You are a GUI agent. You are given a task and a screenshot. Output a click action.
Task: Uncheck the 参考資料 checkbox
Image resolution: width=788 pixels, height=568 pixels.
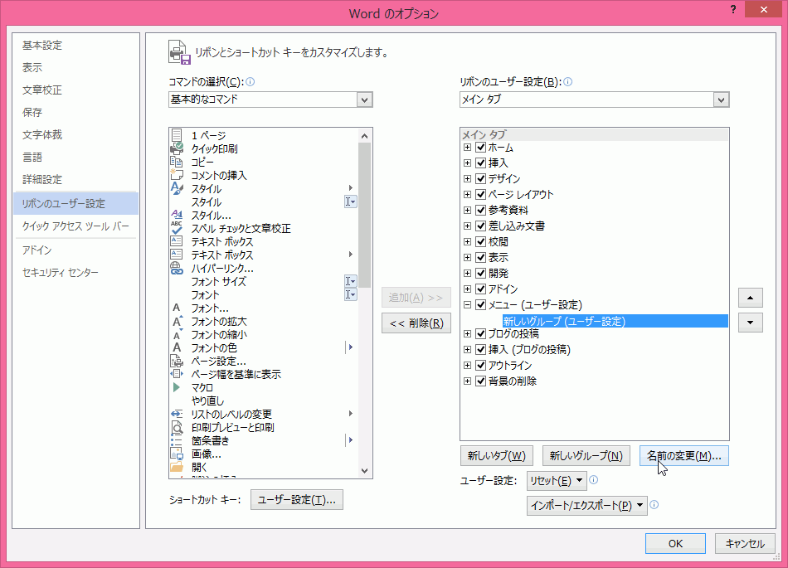(x=480, y=210)
